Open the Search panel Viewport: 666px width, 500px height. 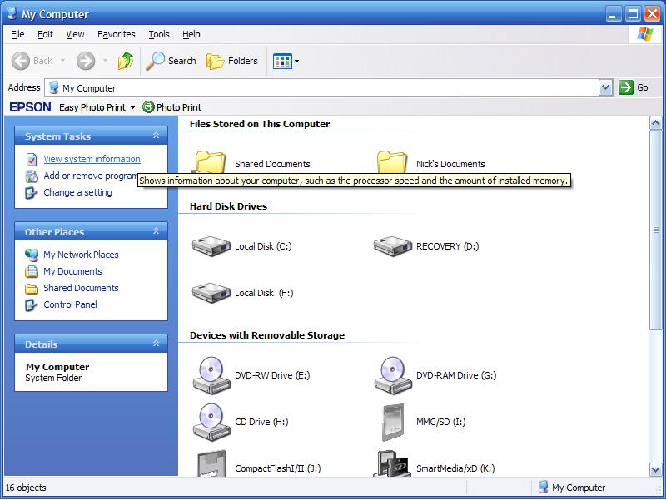pyautogui.click(x=171, y=60)
